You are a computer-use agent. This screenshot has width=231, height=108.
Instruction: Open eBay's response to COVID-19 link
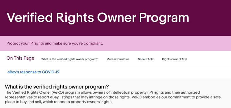pyautogui.click(x=33, y=72)
